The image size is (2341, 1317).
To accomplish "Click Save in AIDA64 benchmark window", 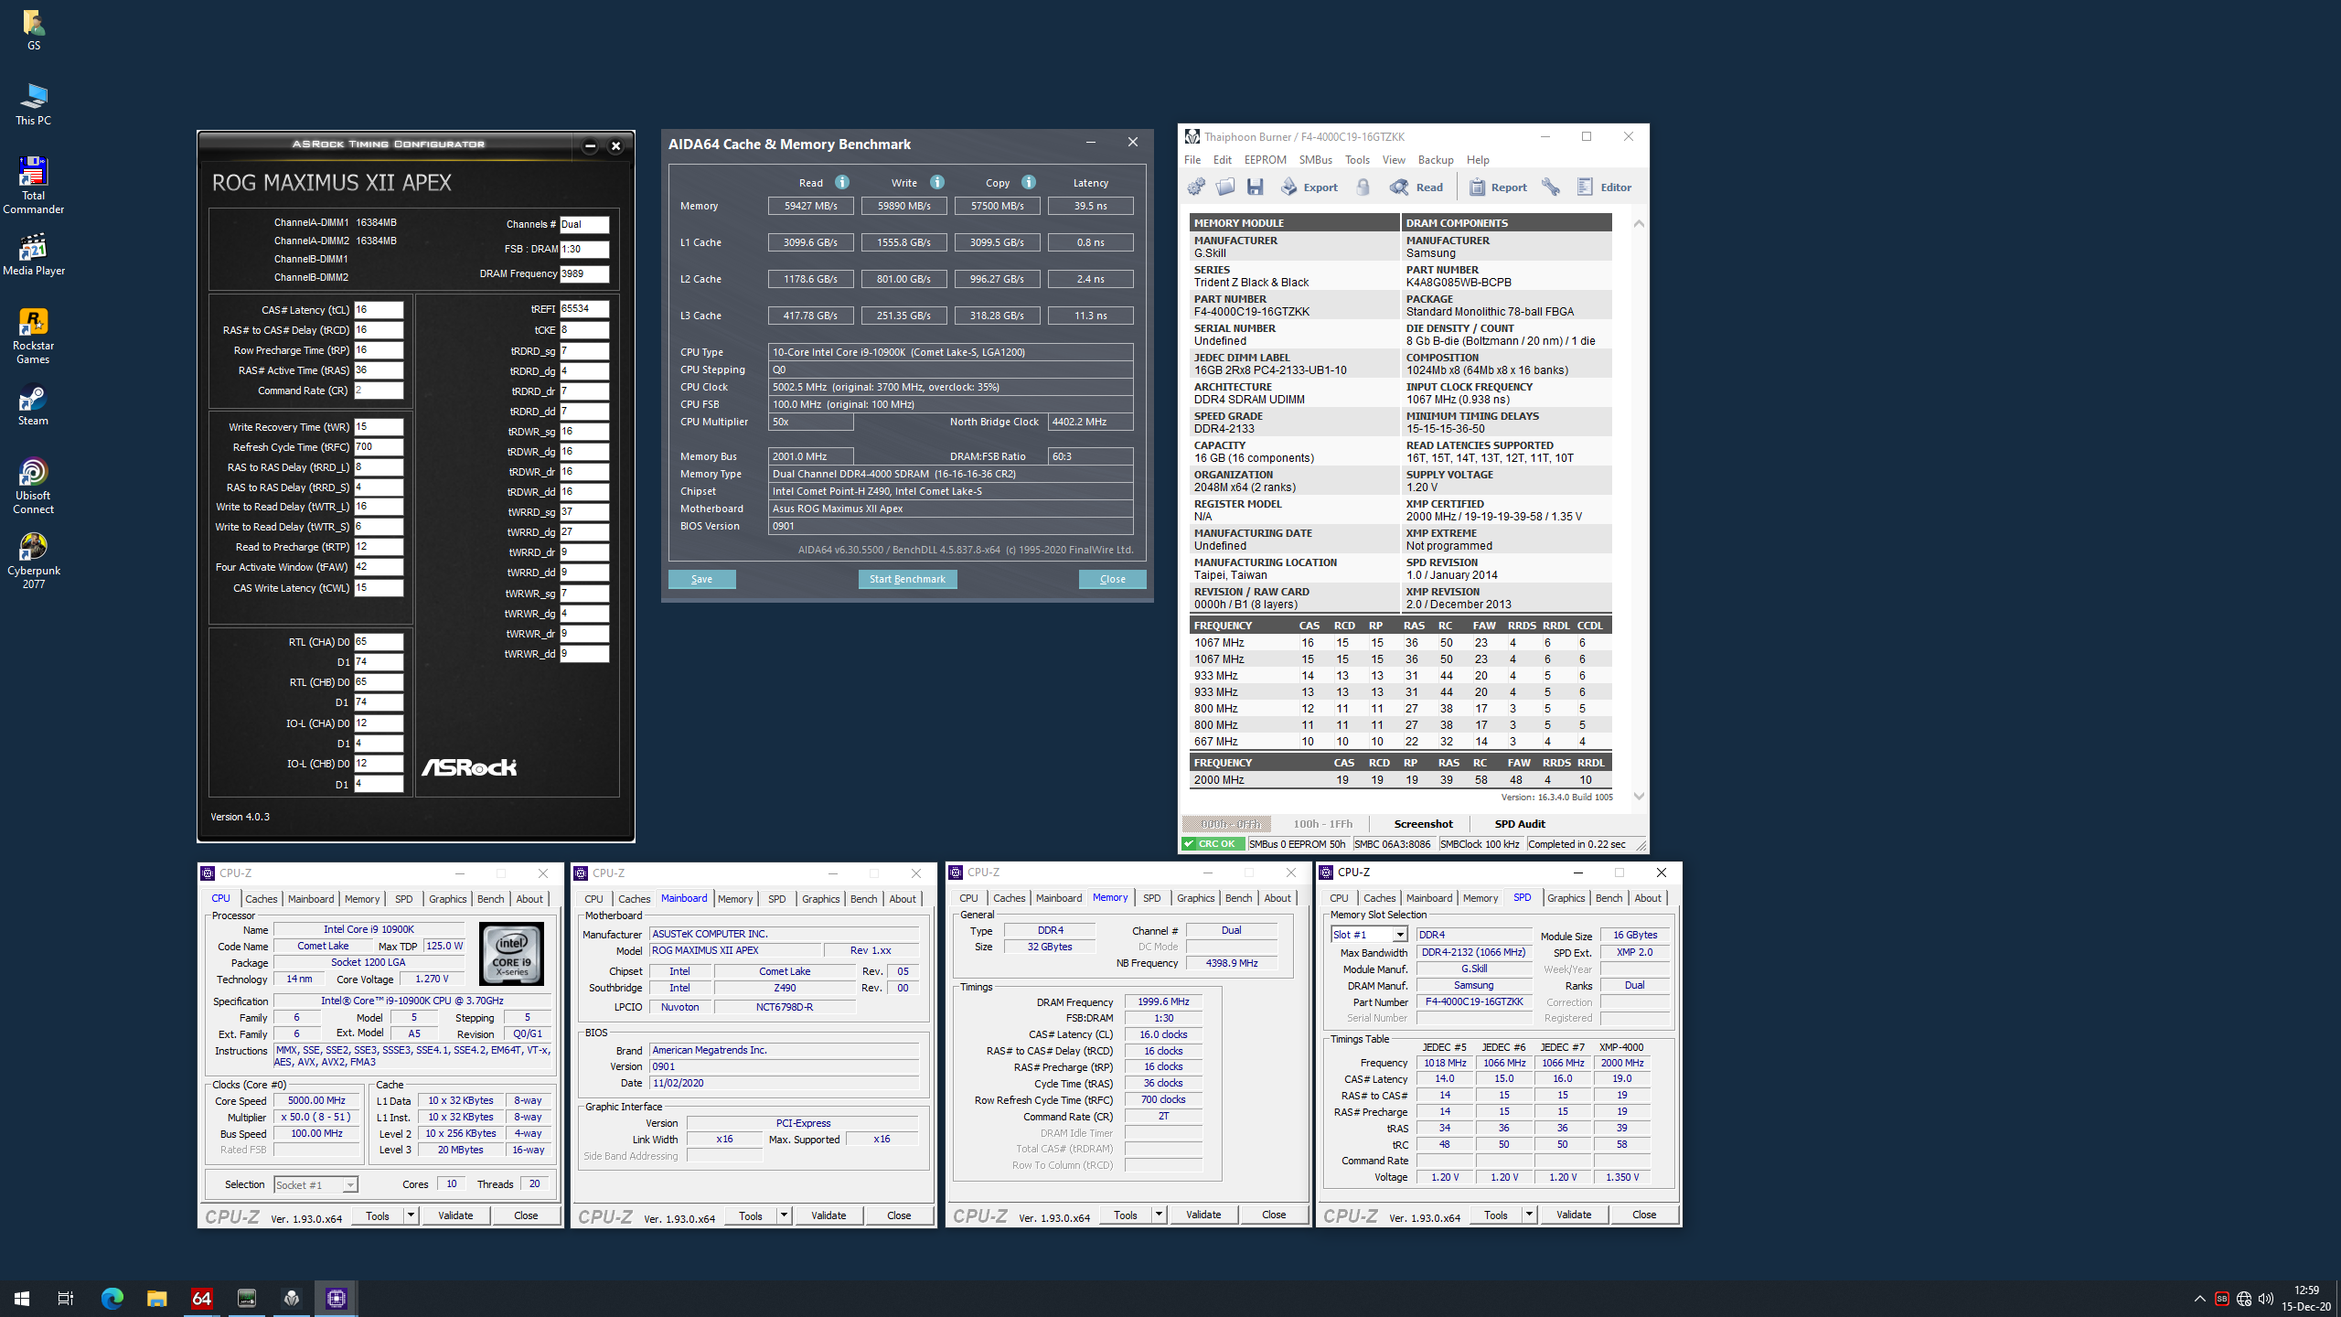I will (701, 579).
